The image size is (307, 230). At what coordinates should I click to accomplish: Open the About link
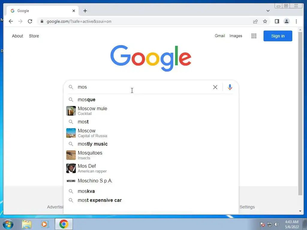(17, 36)
